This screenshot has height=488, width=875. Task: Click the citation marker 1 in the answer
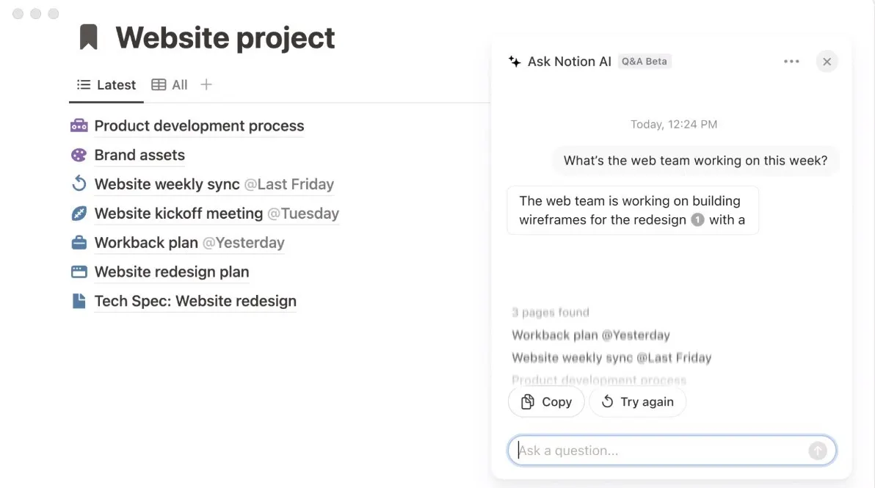pos(697,219)
